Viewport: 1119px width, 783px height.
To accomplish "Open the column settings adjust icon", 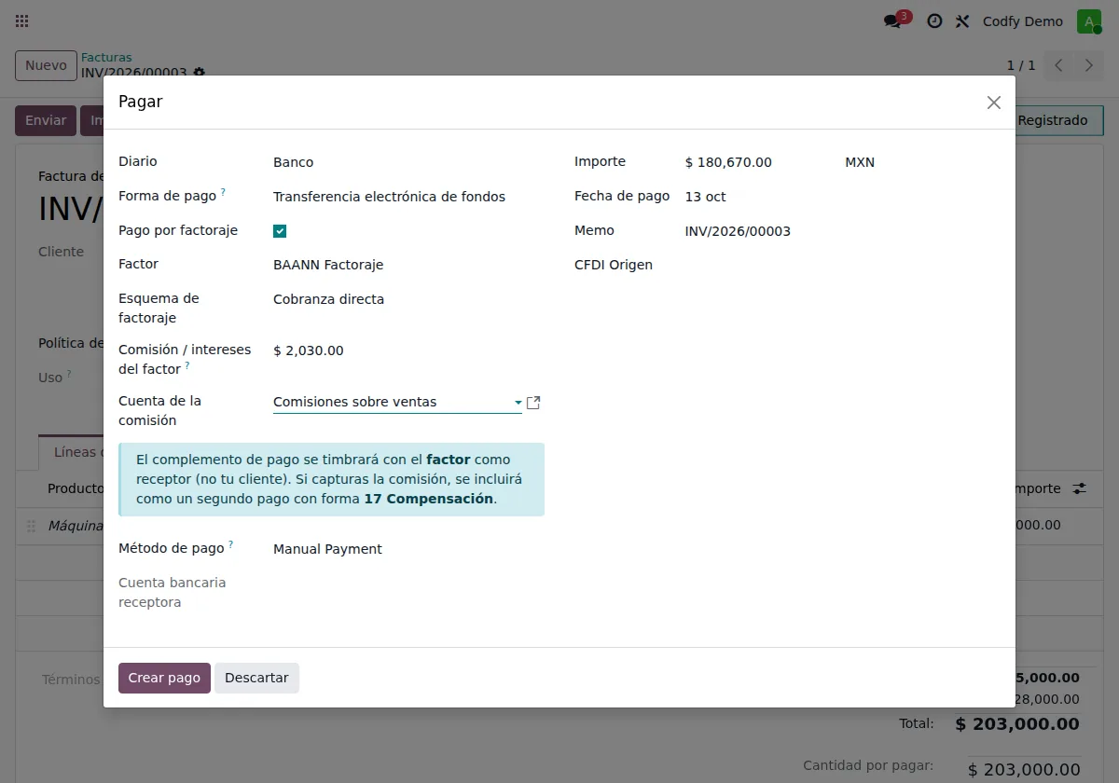I will (1080, 488).
